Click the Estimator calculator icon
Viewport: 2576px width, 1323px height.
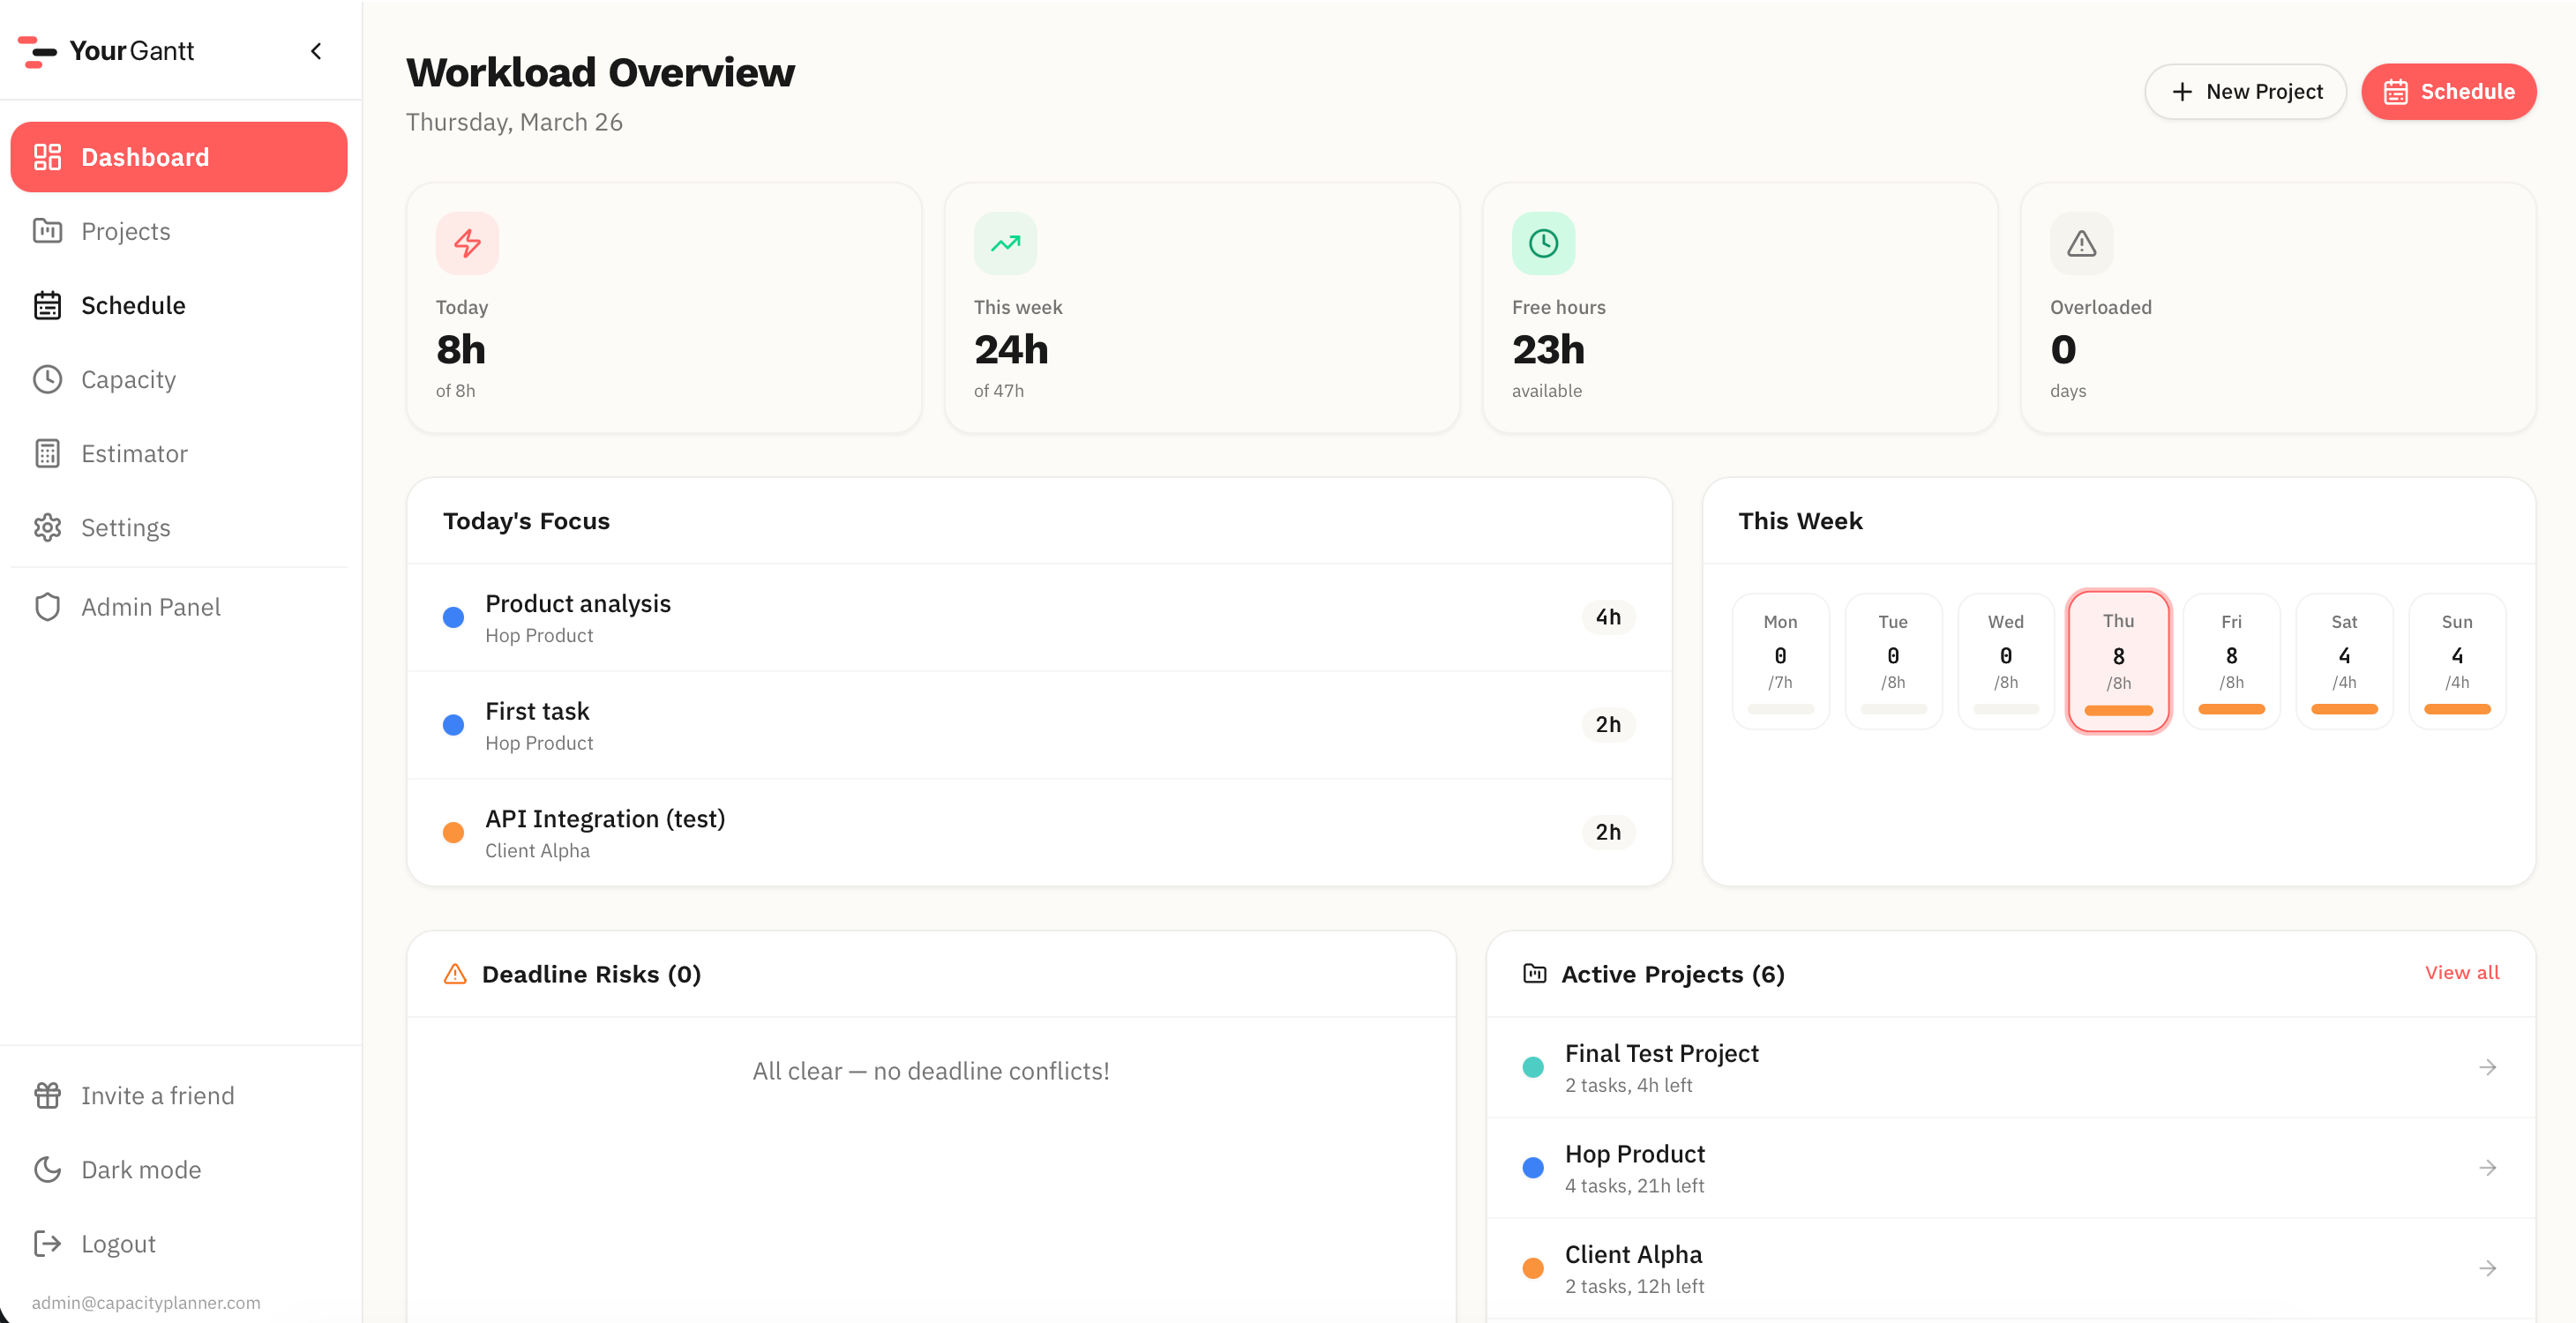pyautogui.click(x=47, y=453)
